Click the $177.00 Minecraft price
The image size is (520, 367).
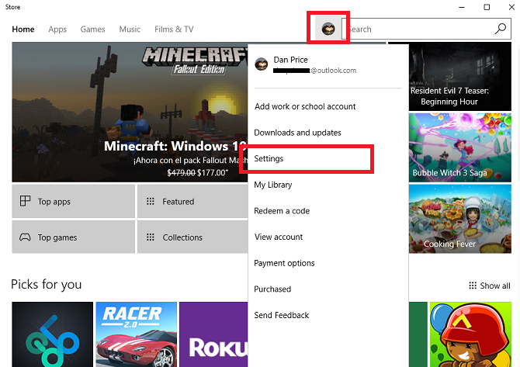pos(212,173)
